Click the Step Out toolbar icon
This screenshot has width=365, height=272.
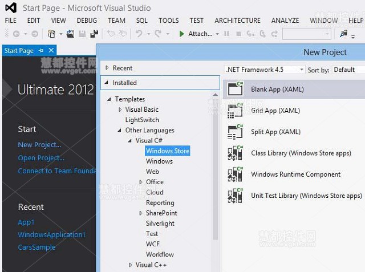pyautogui.click(x=274, y=34)
